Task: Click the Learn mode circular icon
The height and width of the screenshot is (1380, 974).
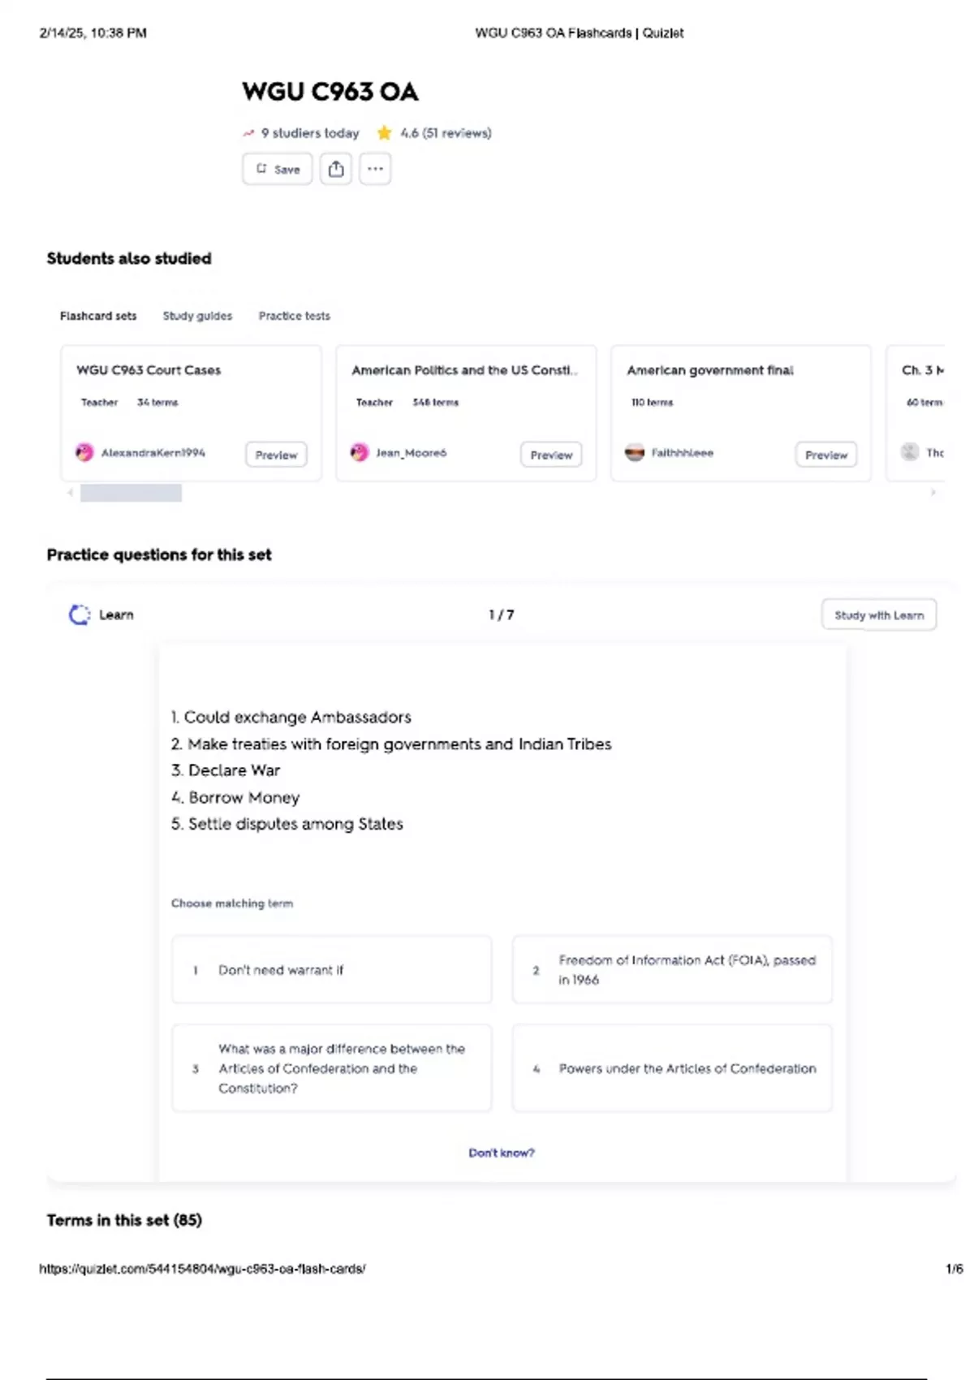Action: [x=80, y=615]
